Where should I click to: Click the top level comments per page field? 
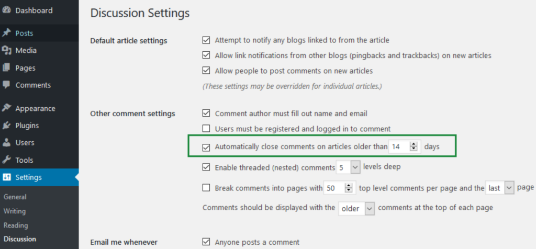click(333, 188)
